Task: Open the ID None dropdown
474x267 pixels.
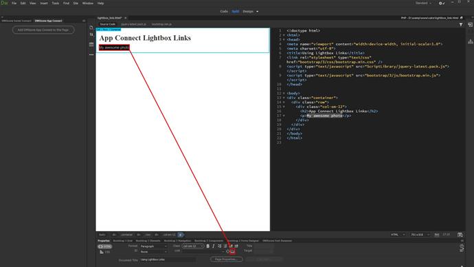Action: click(x=153, y=252)
